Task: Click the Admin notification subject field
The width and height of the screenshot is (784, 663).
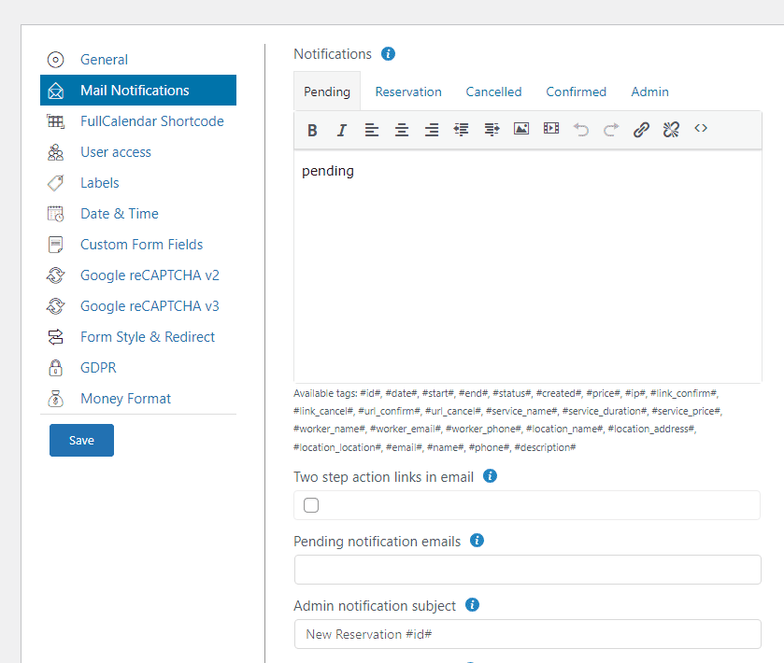Action: tap(527, 634)
